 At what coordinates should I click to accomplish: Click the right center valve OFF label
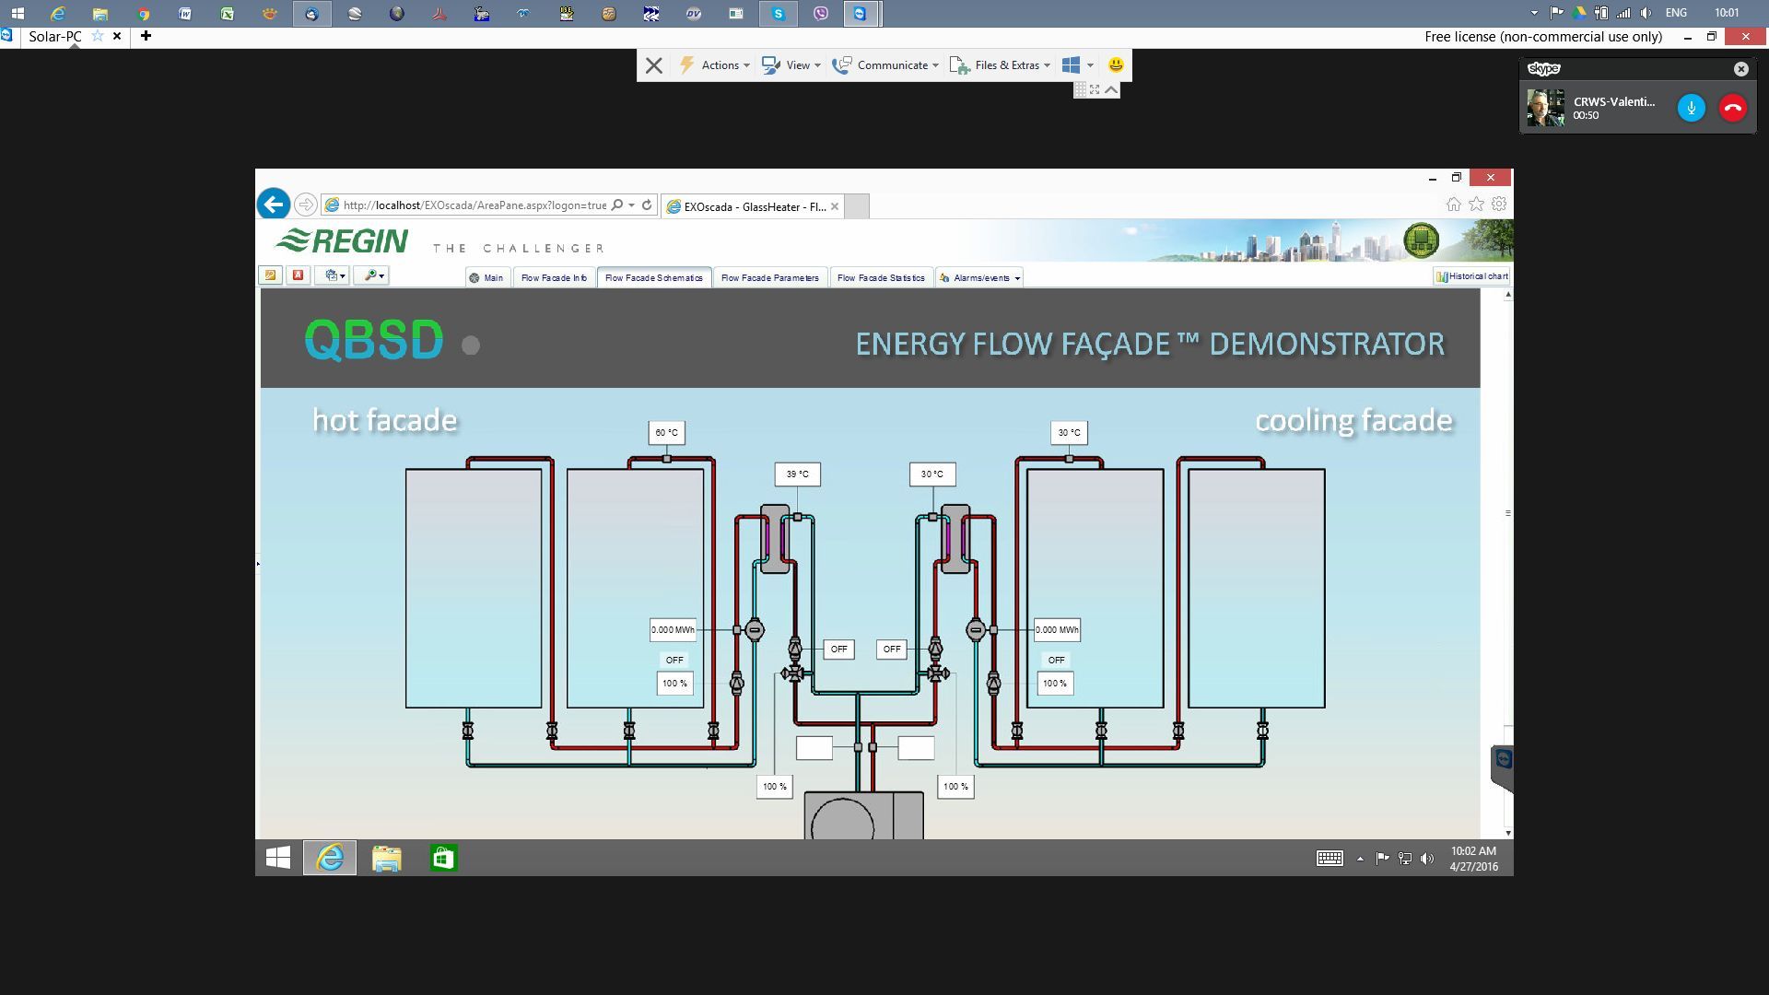pyautogui.click(x=892, y=650)
